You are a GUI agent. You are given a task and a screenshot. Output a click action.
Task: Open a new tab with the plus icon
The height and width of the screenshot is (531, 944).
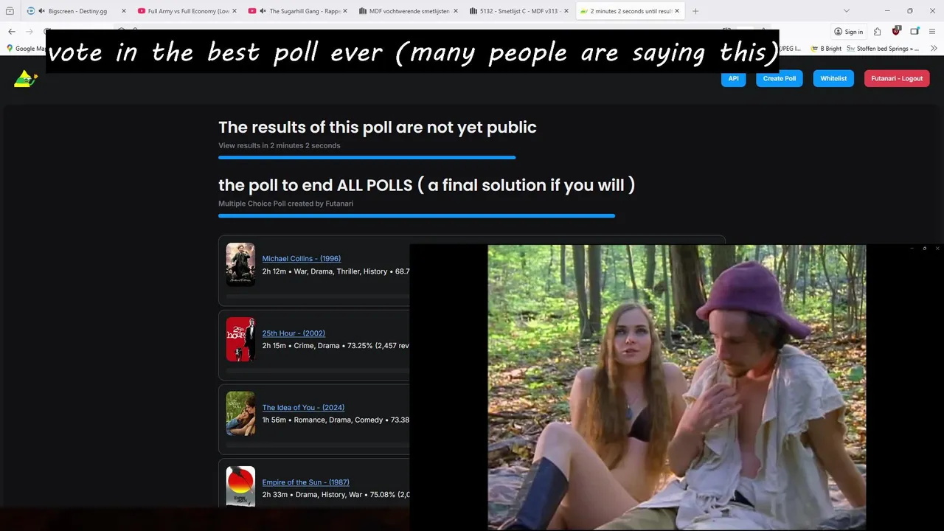(x=695, y=11)
